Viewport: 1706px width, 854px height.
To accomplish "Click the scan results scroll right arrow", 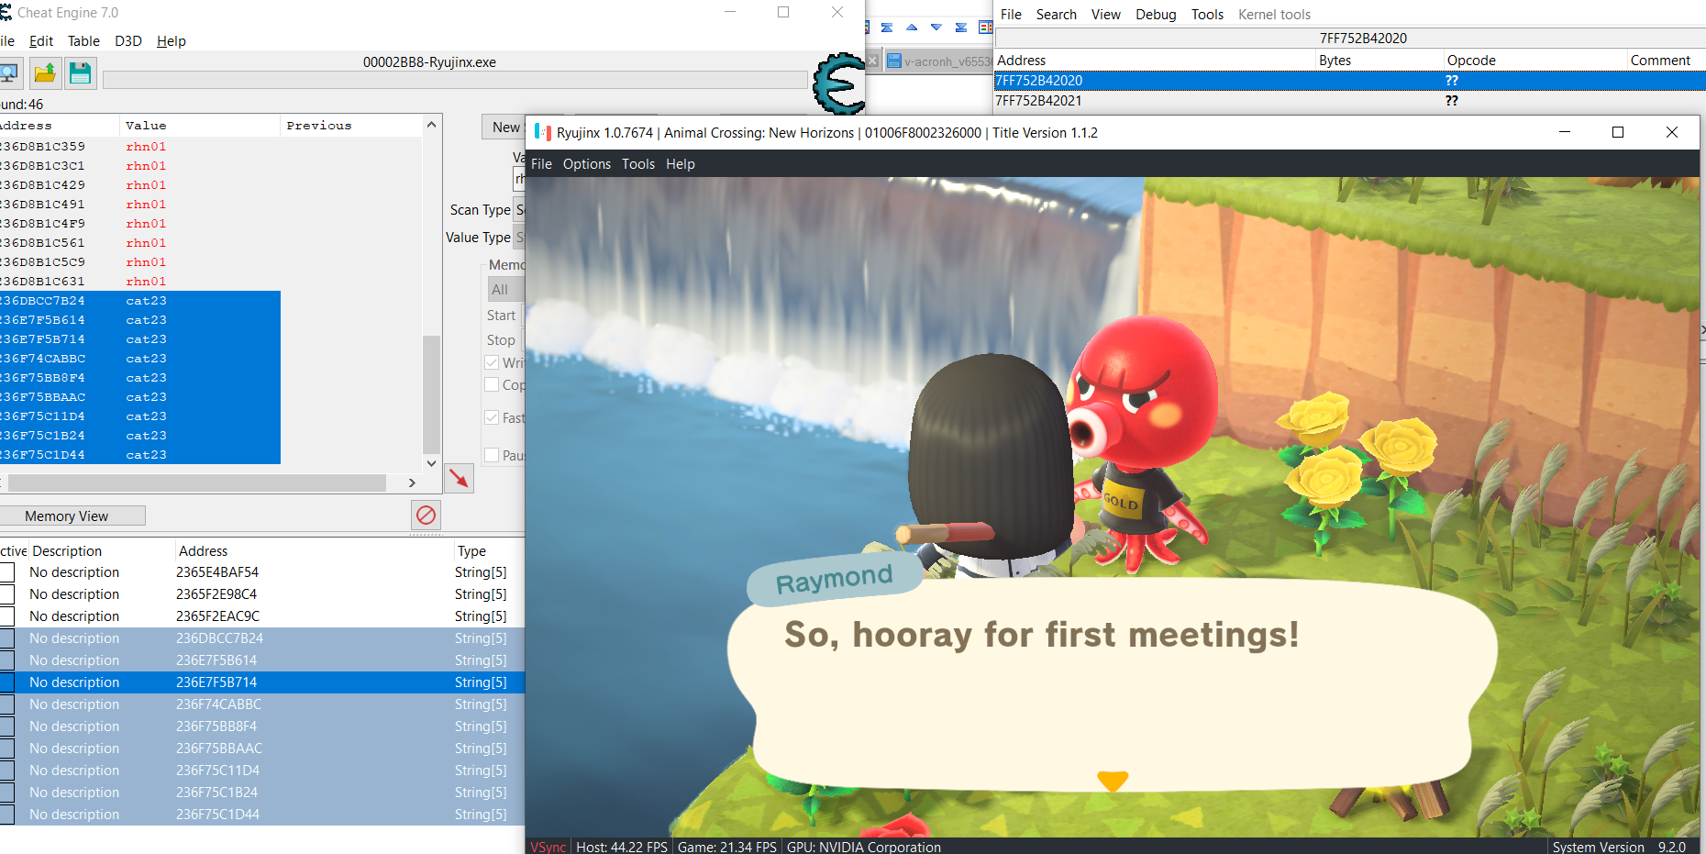I will coord(412,482).
